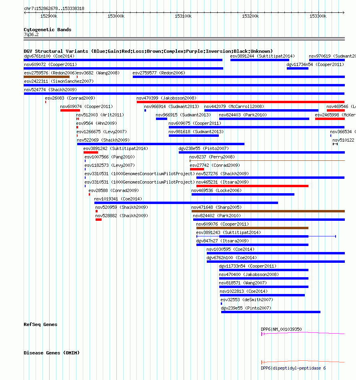
Task: Click the chr7:152862678..153338318 coordinate text
Action: point(54,8)
